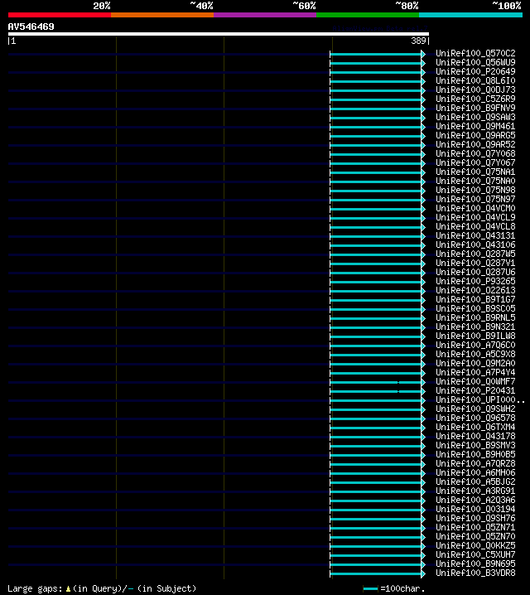Click the UniRef100_B9N321 label
The image size is (530, 595).
(475, 327)
